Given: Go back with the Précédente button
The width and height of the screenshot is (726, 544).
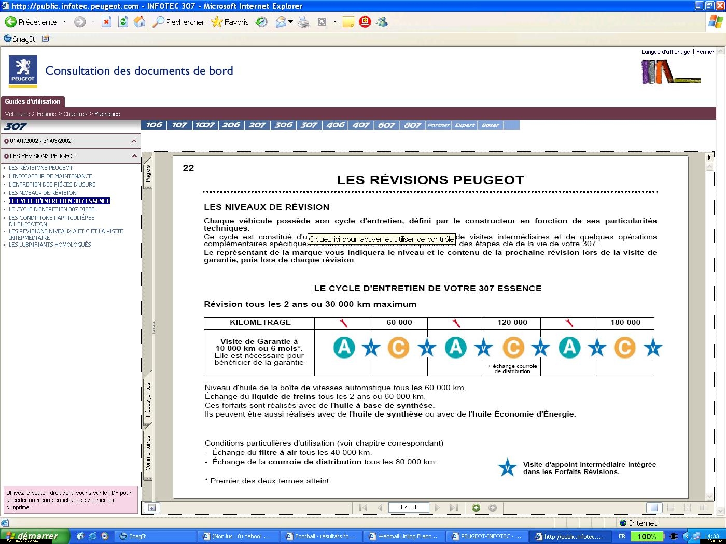Looking at the screenshot, I should click(31, 22).
